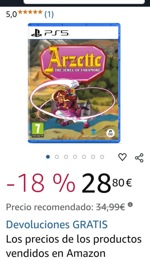Click the search field at top
Viewport: 150px width, 260px height.
click(84, 2)
